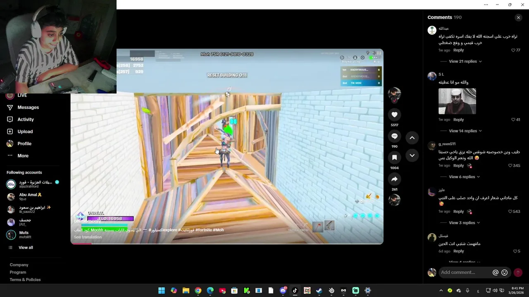Open TikTok app in taskbar
Image resolution: width=529 pixels, height=297 pixels.
(x=295, y=290)
